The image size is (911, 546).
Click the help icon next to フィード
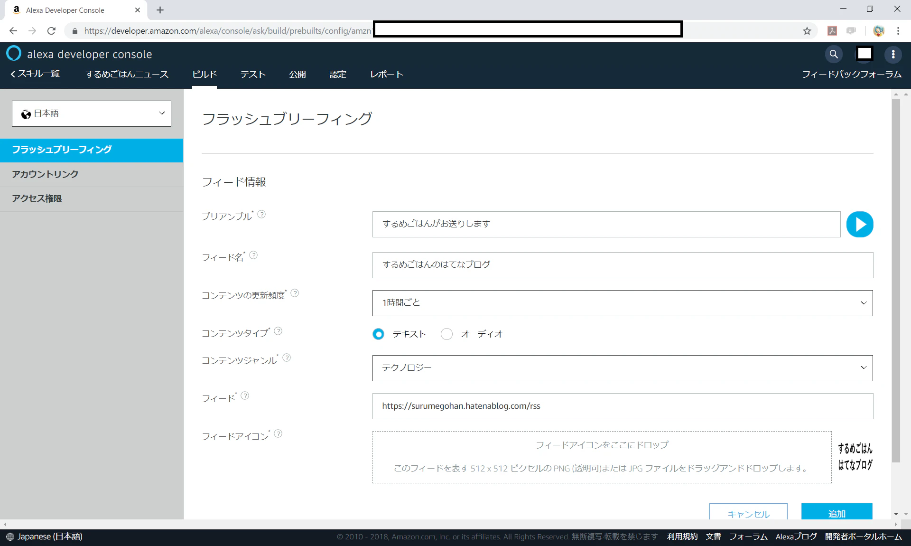[x=245, y=395]
